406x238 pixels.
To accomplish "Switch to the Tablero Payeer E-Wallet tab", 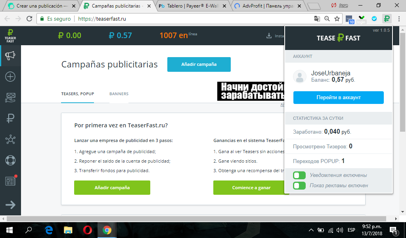I will tap(192, 6).
